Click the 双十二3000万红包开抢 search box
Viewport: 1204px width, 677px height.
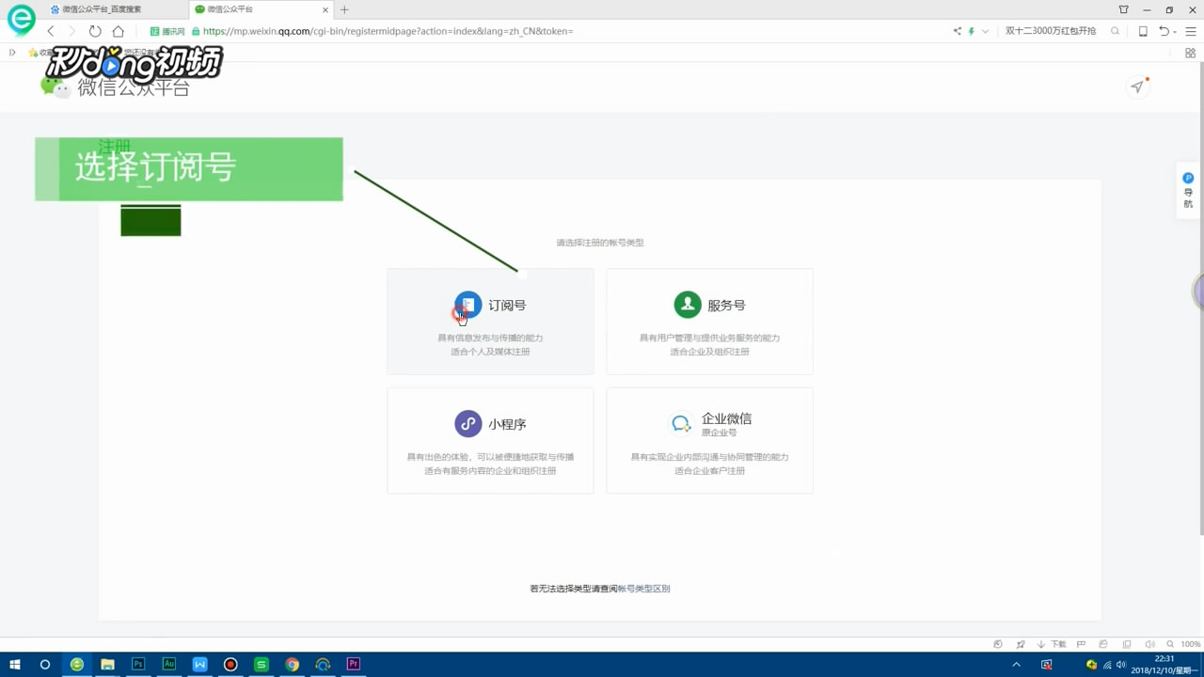pos(1051,31)
